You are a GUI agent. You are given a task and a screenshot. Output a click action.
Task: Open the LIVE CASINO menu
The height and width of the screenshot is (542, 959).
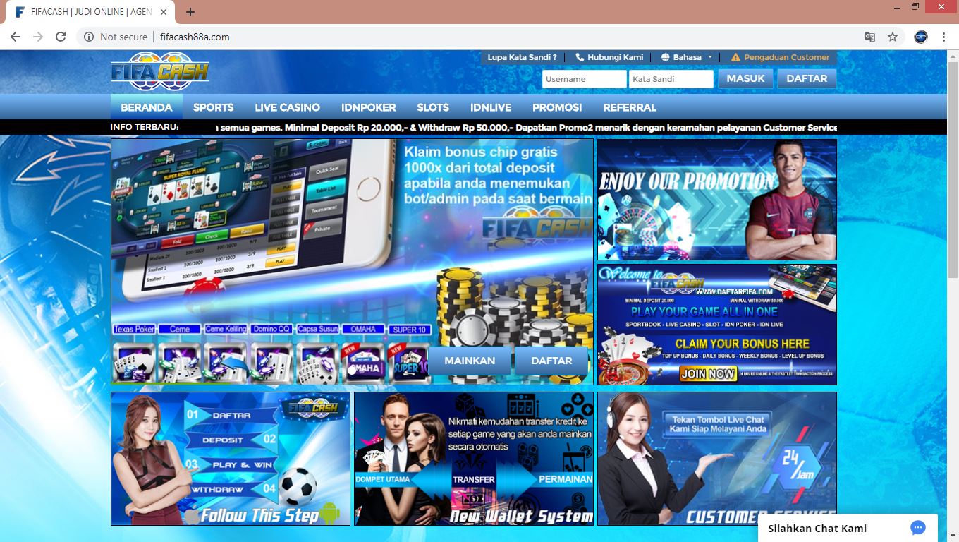point(287,107)
